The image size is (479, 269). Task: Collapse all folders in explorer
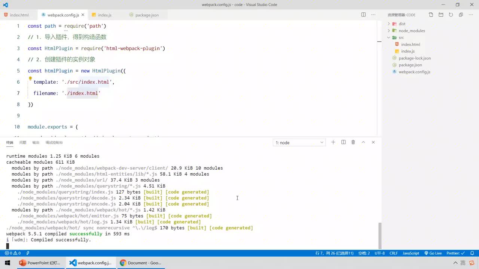(x=461, y=15)
